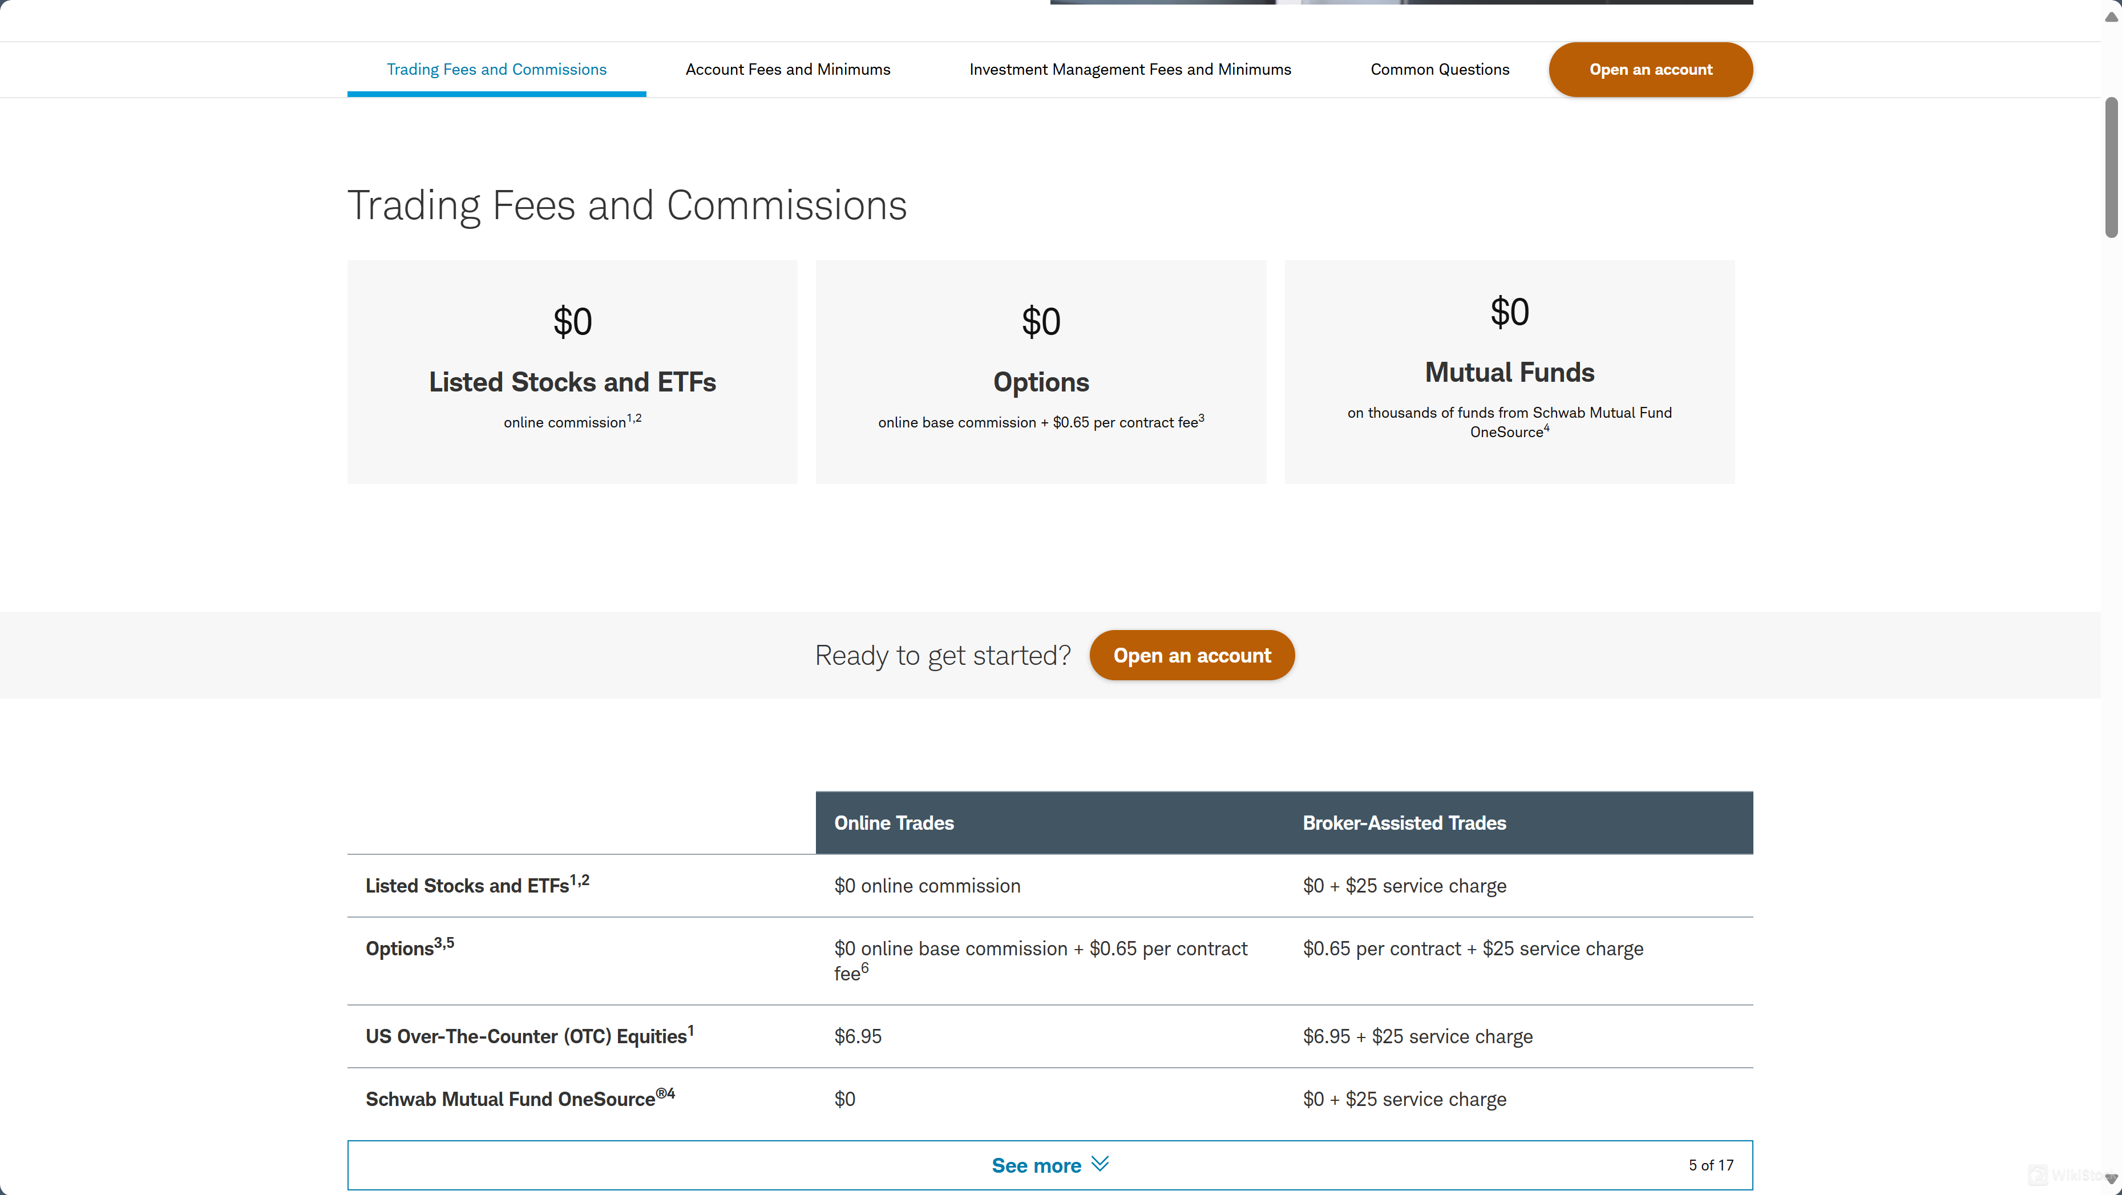This screenshot has height=1195, width=2122.
Task: Click the Listed Stocks and ETFs card
Action: [572, 372]
